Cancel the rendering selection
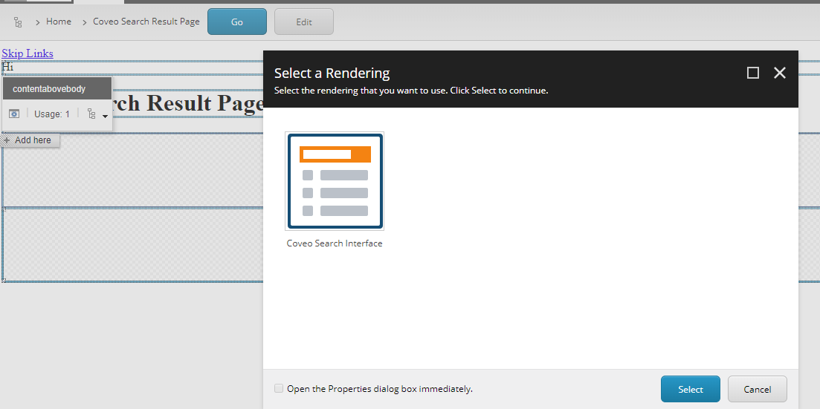Image resolution: width=820 pixels, height=409 pixels. [x=758, y=389]
